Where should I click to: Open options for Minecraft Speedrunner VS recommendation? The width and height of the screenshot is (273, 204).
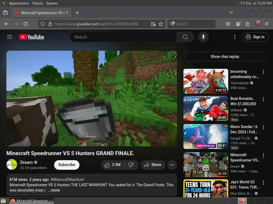(x=263, y=155)
